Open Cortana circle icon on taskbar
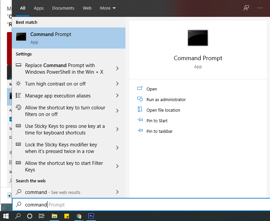 point(30,216)
